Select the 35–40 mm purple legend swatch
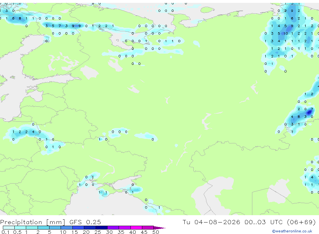Screen dimensions: 319x234 click(125, 228)
